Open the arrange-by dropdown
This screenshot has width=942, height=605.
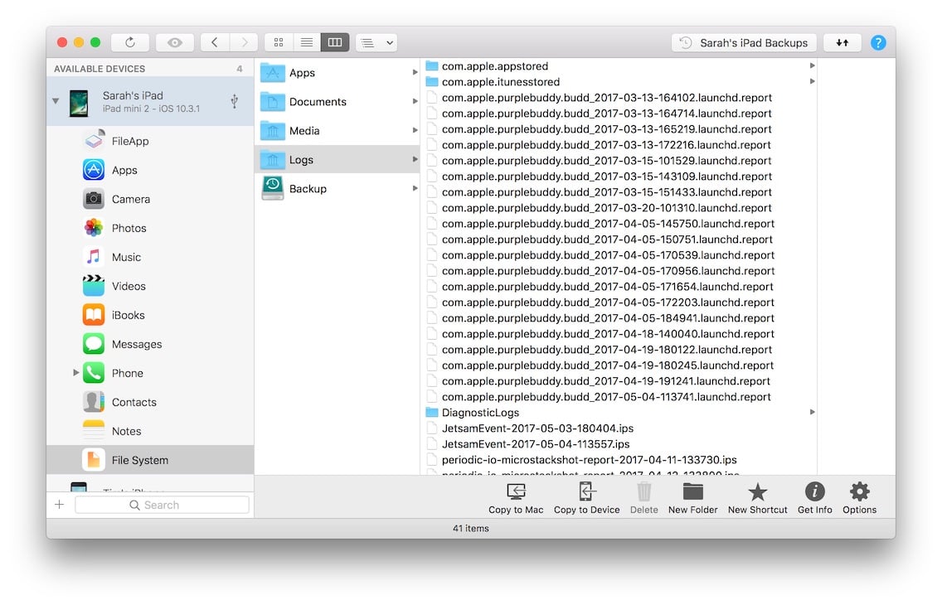(x=376, y=42)
